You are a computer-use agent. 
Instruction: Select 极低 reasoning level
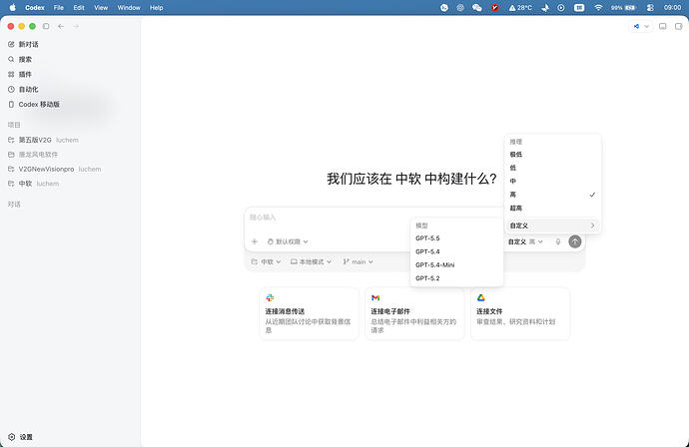click(552, 155)
